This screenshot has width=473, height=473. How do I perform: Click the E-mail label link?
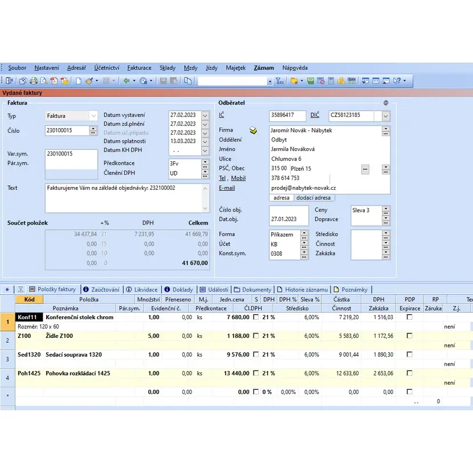(226, 187)
